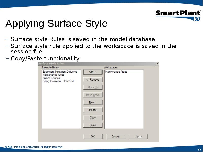Close the Surface Style Rules dialog
The image size is (203, 152).
(157, 64)
